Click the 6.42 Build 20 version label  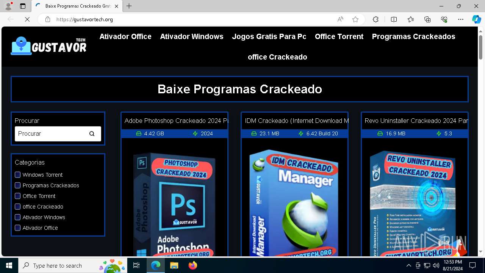tap(322, 133)
